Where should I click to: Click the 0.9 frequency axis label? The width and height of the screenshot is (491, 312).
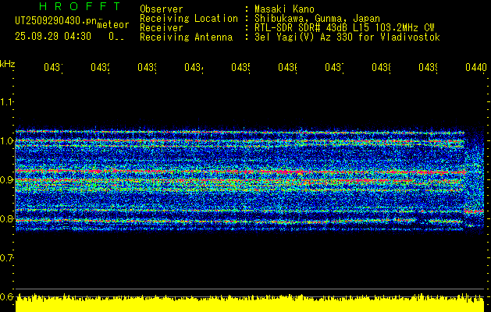(6, 180)
